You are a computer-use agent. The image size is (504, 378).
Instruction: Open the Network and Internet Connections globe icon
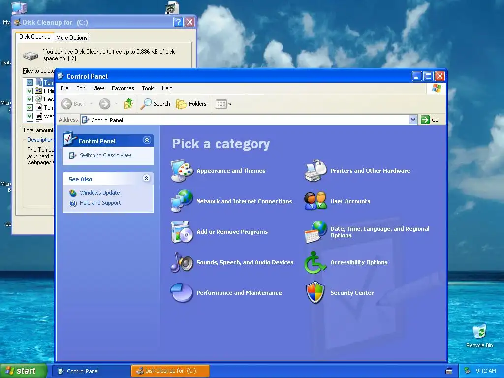pos(182,201)
